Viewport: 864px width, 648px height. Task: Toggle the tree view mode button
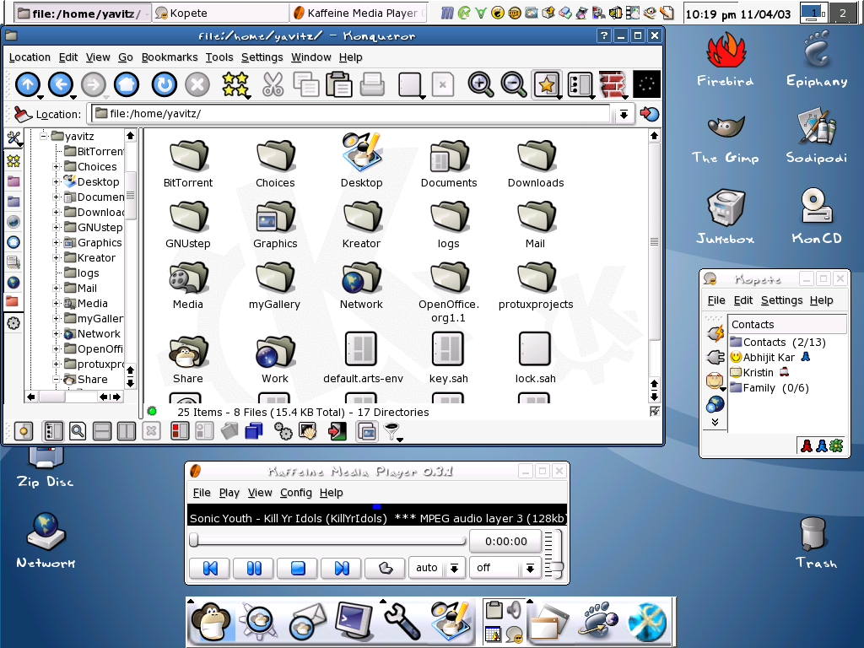tap(53, 431)
